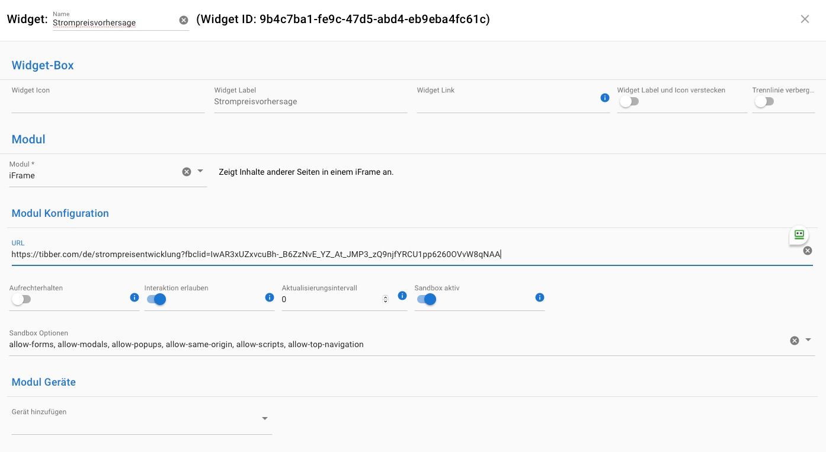Toggle Widget Label und Icon verstecken
Image resolution: width=826 pixels, height=452 pixels.
pos(629,101)
